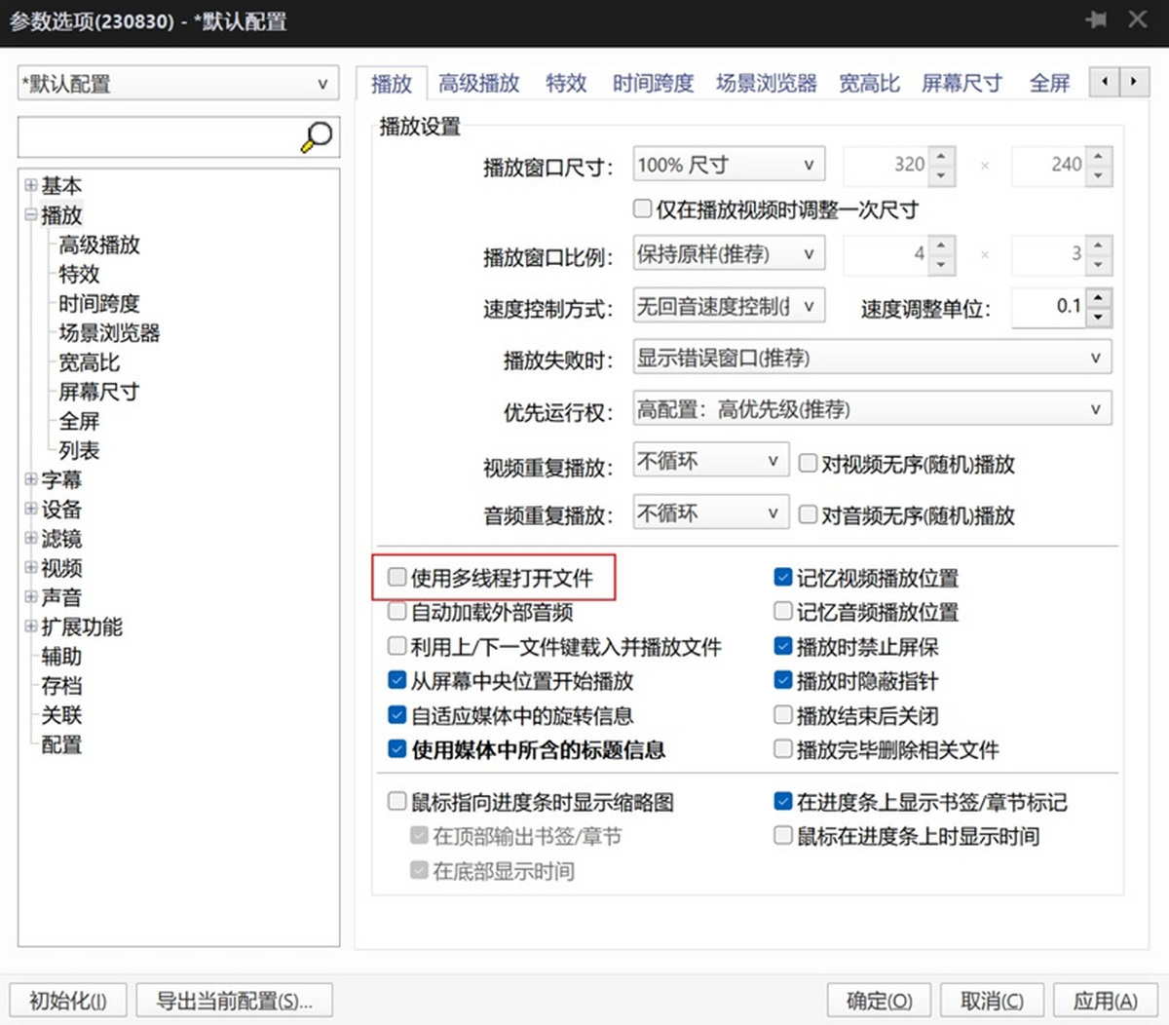
Task: Switch to the 高级播放 tab
Action: [x=478, y=84]
